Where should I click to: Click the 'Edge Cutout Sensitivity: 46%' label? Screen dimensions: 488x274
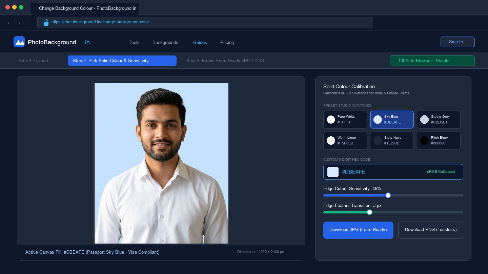352,188
